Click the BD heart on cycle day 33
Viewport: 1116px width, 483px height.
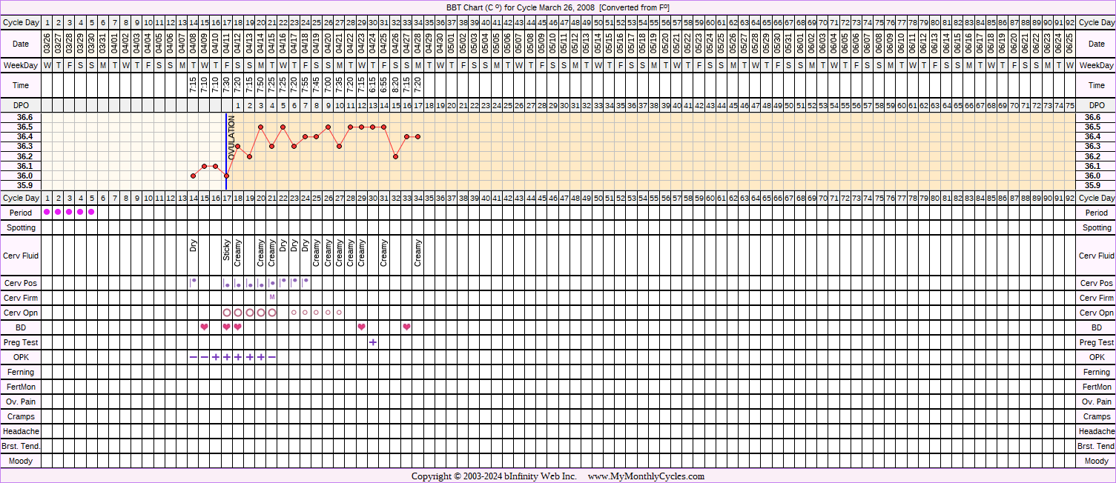click(x=406, y=327)
